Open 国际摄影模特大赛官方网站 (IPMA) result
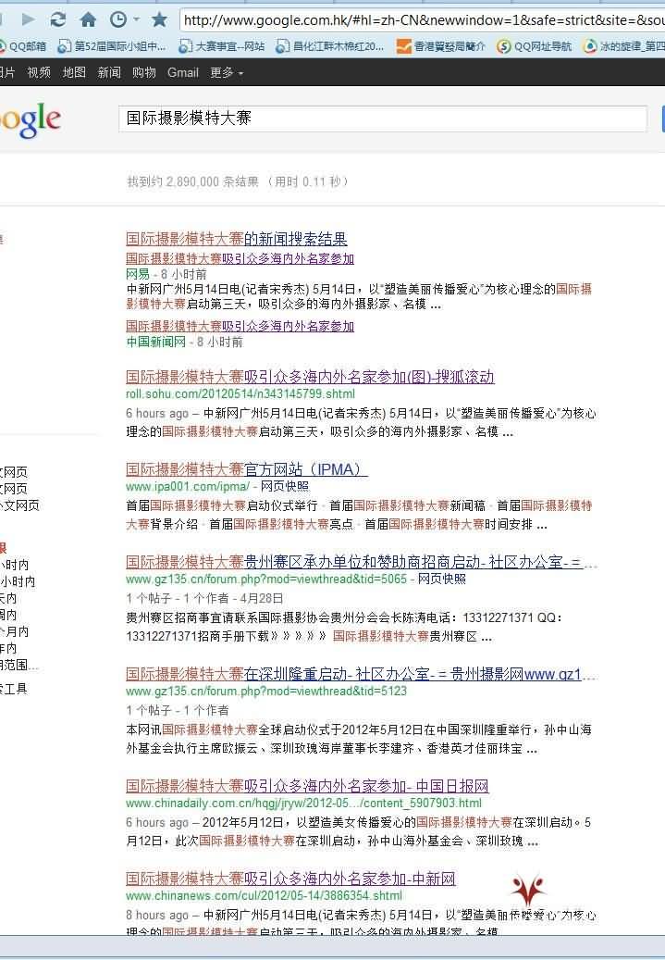The width and height of the screenshot is (665, 960). click(x=247, y=469)
